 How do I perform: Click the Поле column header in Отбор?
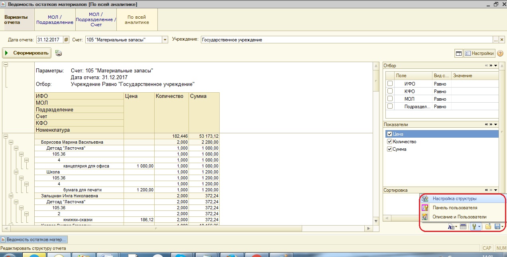point(414,76)
